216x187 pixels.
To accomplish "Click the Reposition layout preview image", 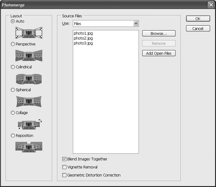I will click(29, 147).
